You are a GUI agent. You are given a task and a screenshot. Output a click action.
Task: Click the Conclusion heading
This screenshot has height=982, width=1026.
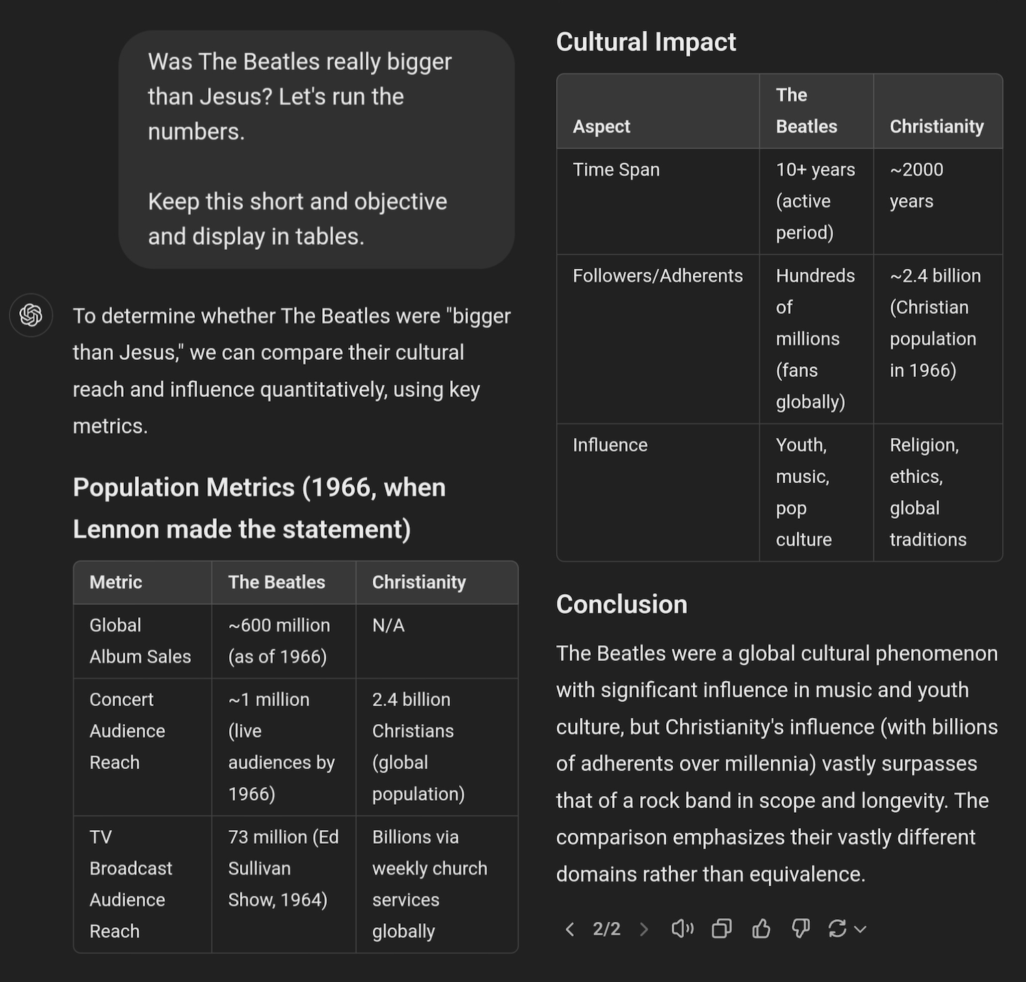click(621, 604)
